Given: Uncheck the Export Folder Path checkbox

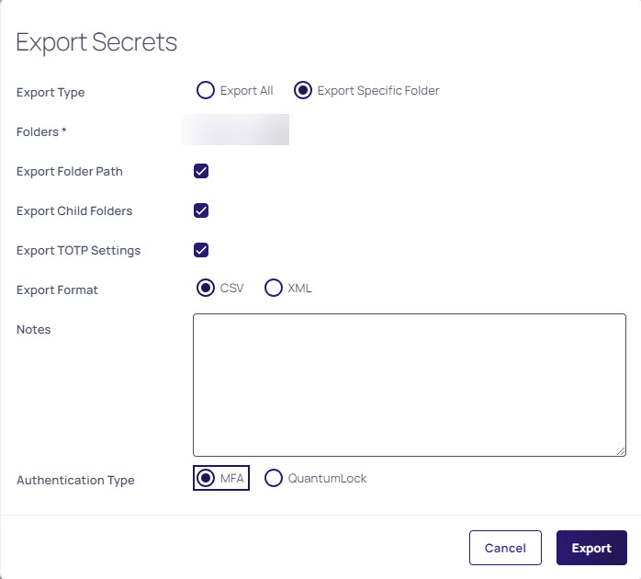Looking at the screenshot, I should tap(201, 171).
